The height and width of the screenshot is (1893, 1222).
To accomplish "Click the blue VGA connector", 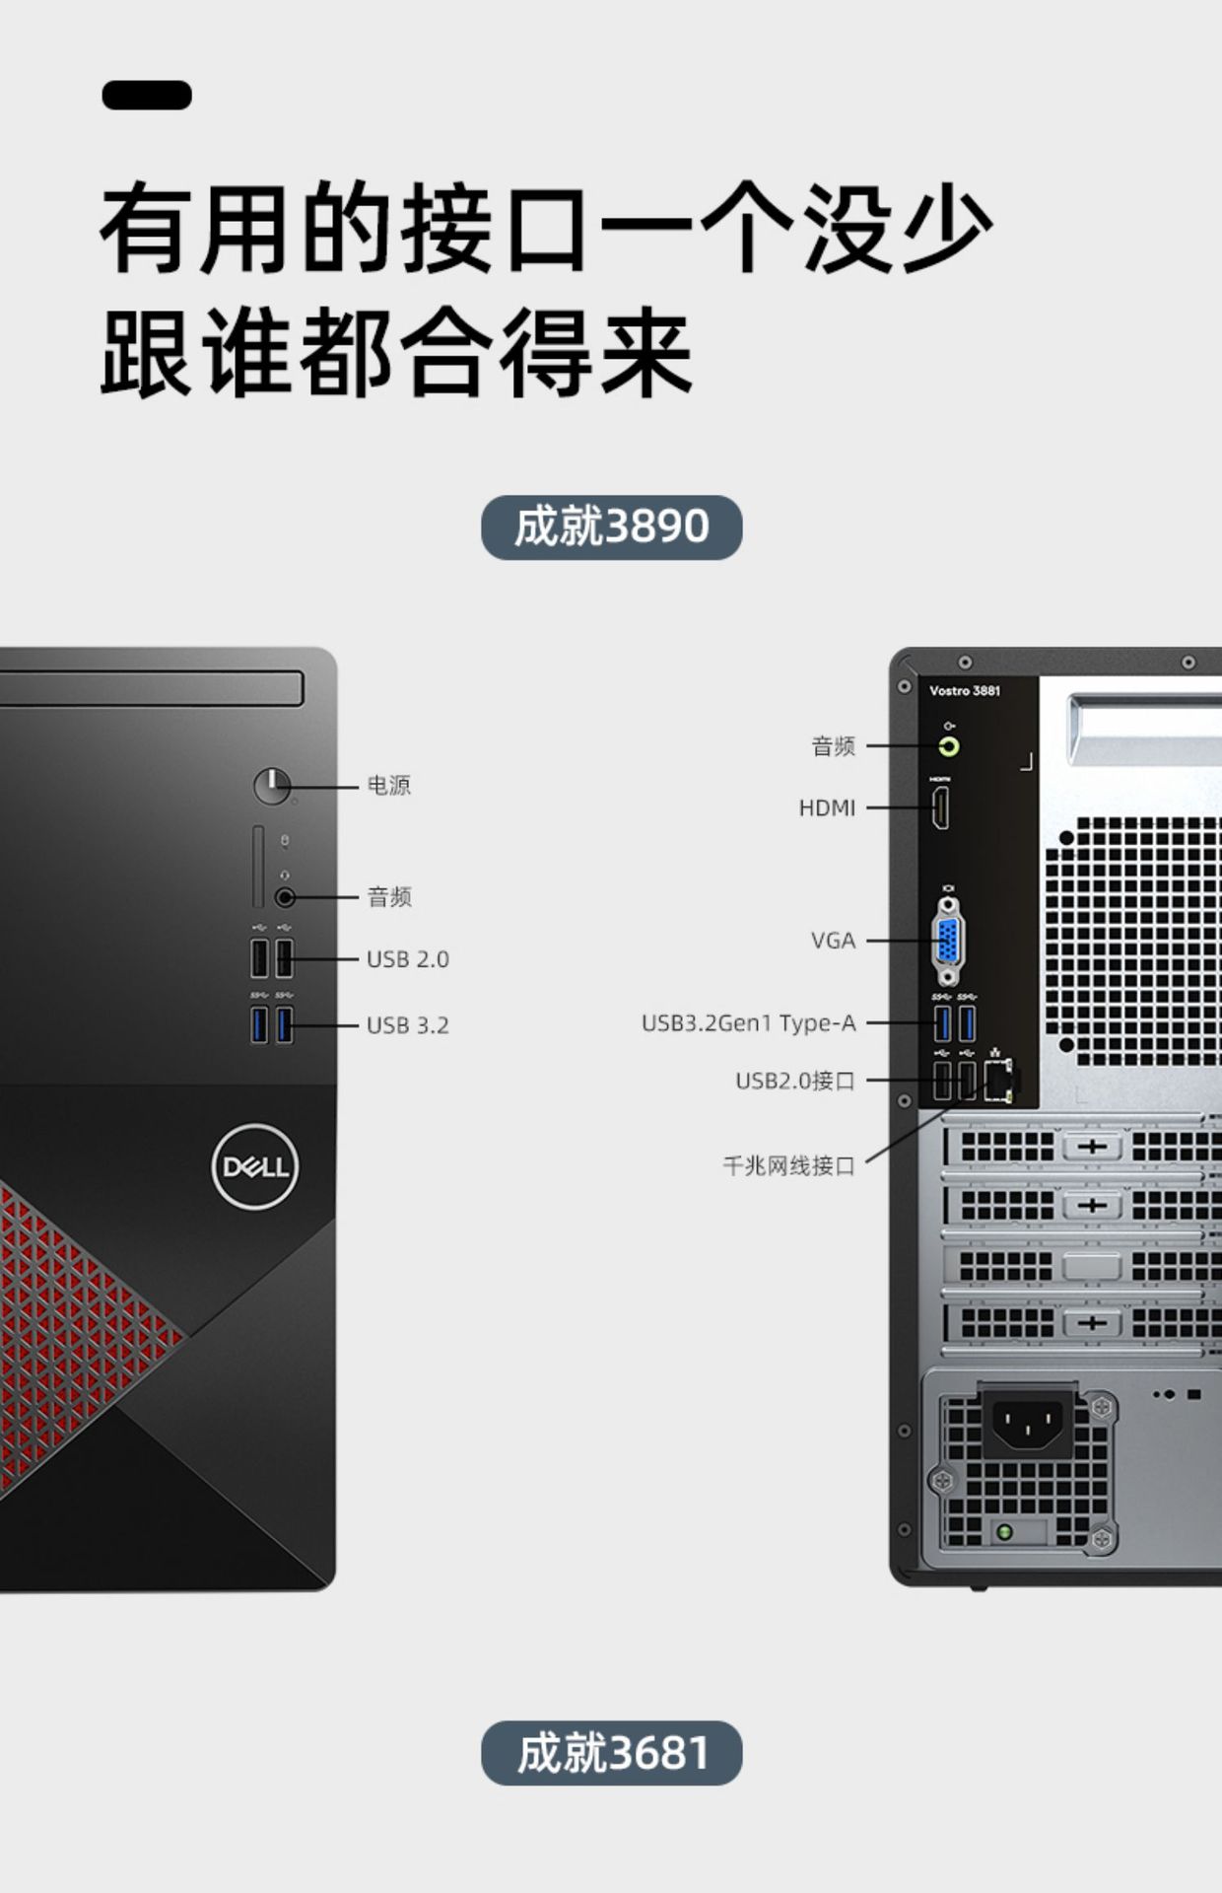I will 948,941.
